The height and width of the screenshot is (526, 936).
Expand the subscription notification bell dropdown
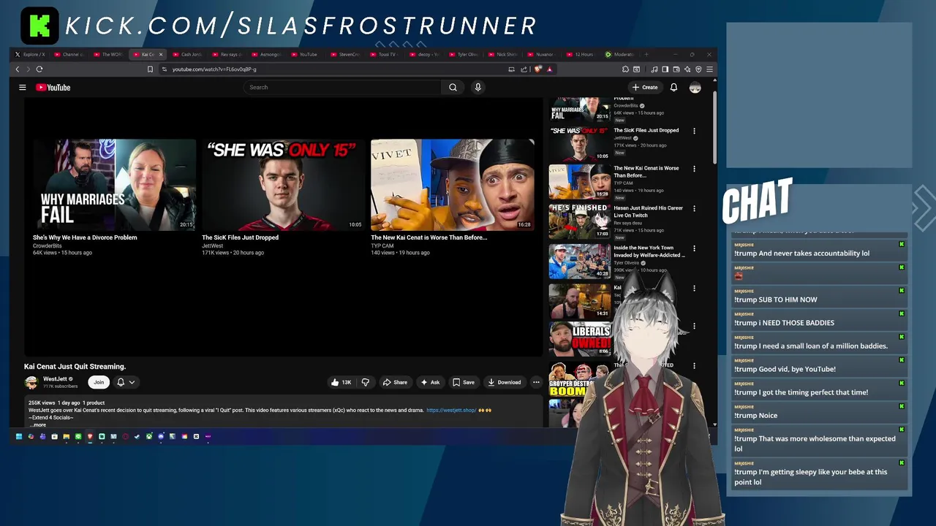(x=125, y=382)
